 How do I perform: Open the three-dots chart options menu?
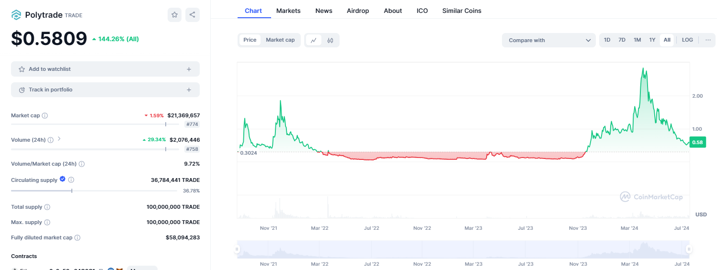(x=708, y=40)
